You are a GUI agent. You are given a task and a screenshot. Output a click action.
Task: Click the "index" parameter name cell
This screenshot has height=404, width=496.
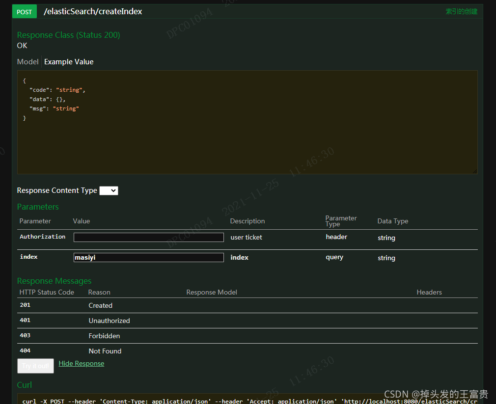point(28,257)
